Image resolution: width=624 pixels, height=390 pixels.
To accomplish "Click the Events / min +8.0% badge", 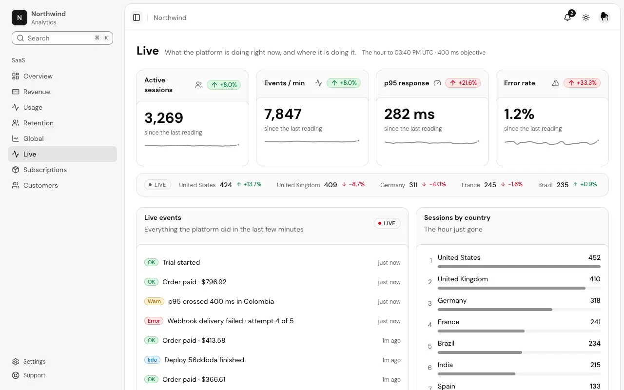I will [x=344, y=83].
